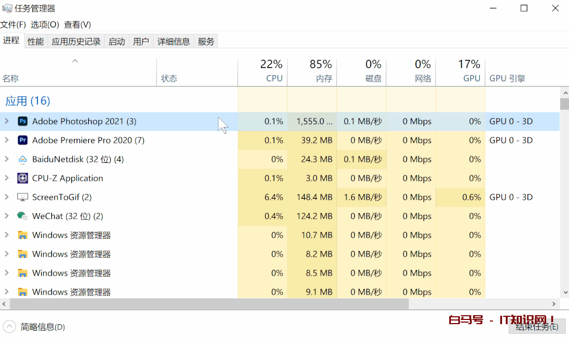
Task: Select the BaiduNetdisk cloud icon
Action: tap(23, 159)
